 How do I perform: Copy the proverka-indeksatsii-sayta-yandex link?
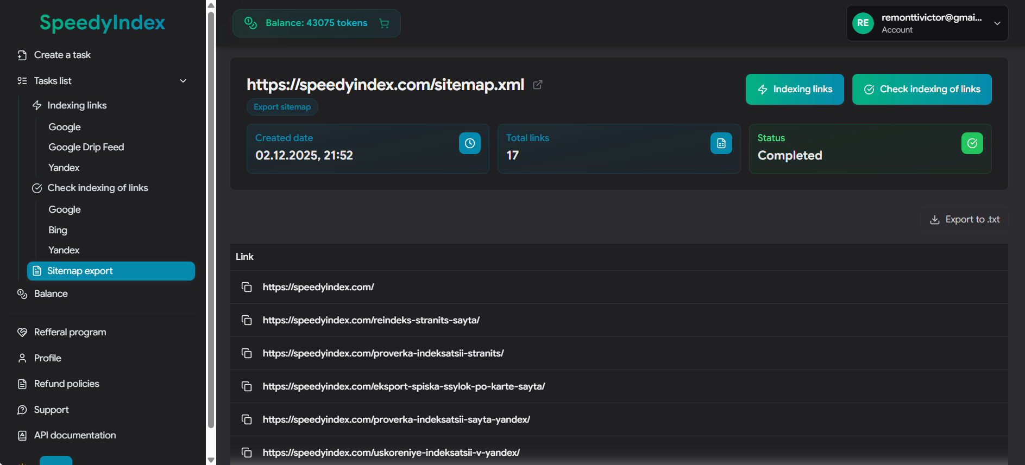[247, 419]
